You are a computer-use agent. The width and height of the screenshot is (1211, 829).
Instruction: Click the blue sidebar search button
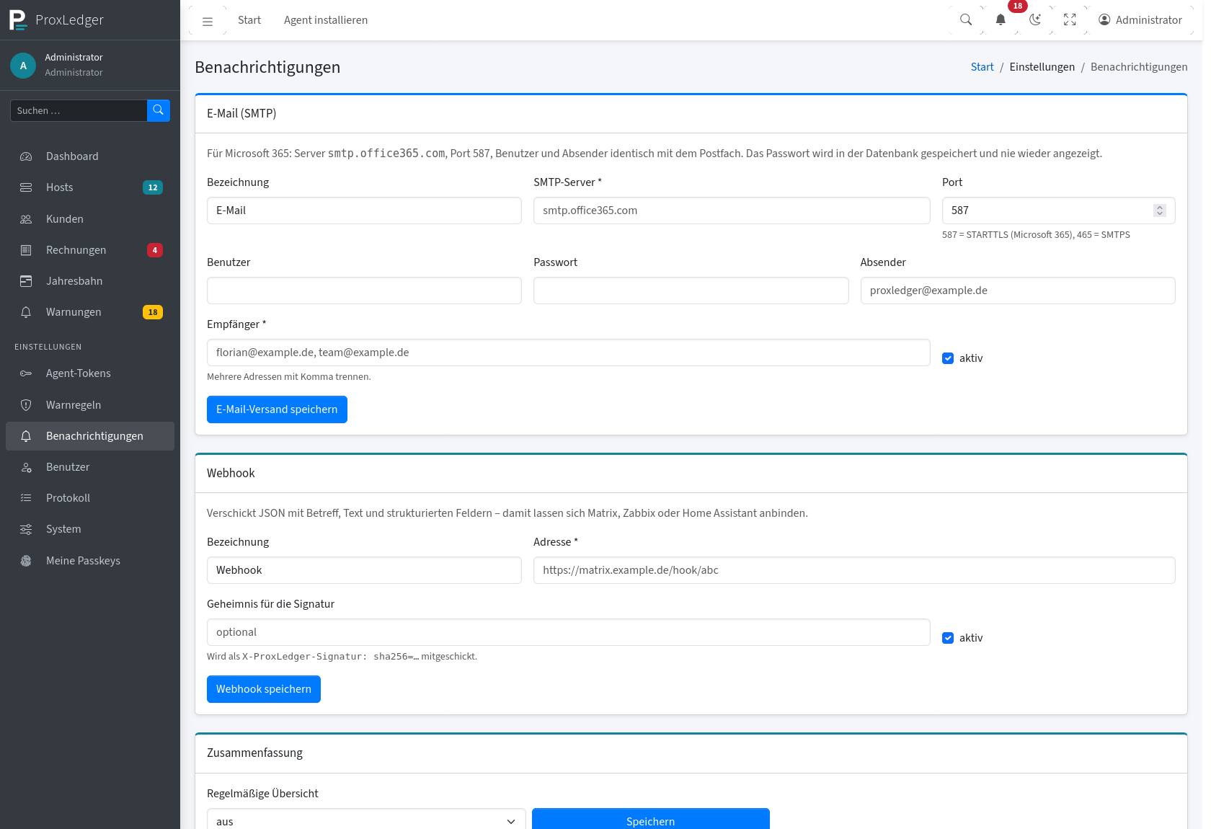pyautogui.click(x=159, y=110)
